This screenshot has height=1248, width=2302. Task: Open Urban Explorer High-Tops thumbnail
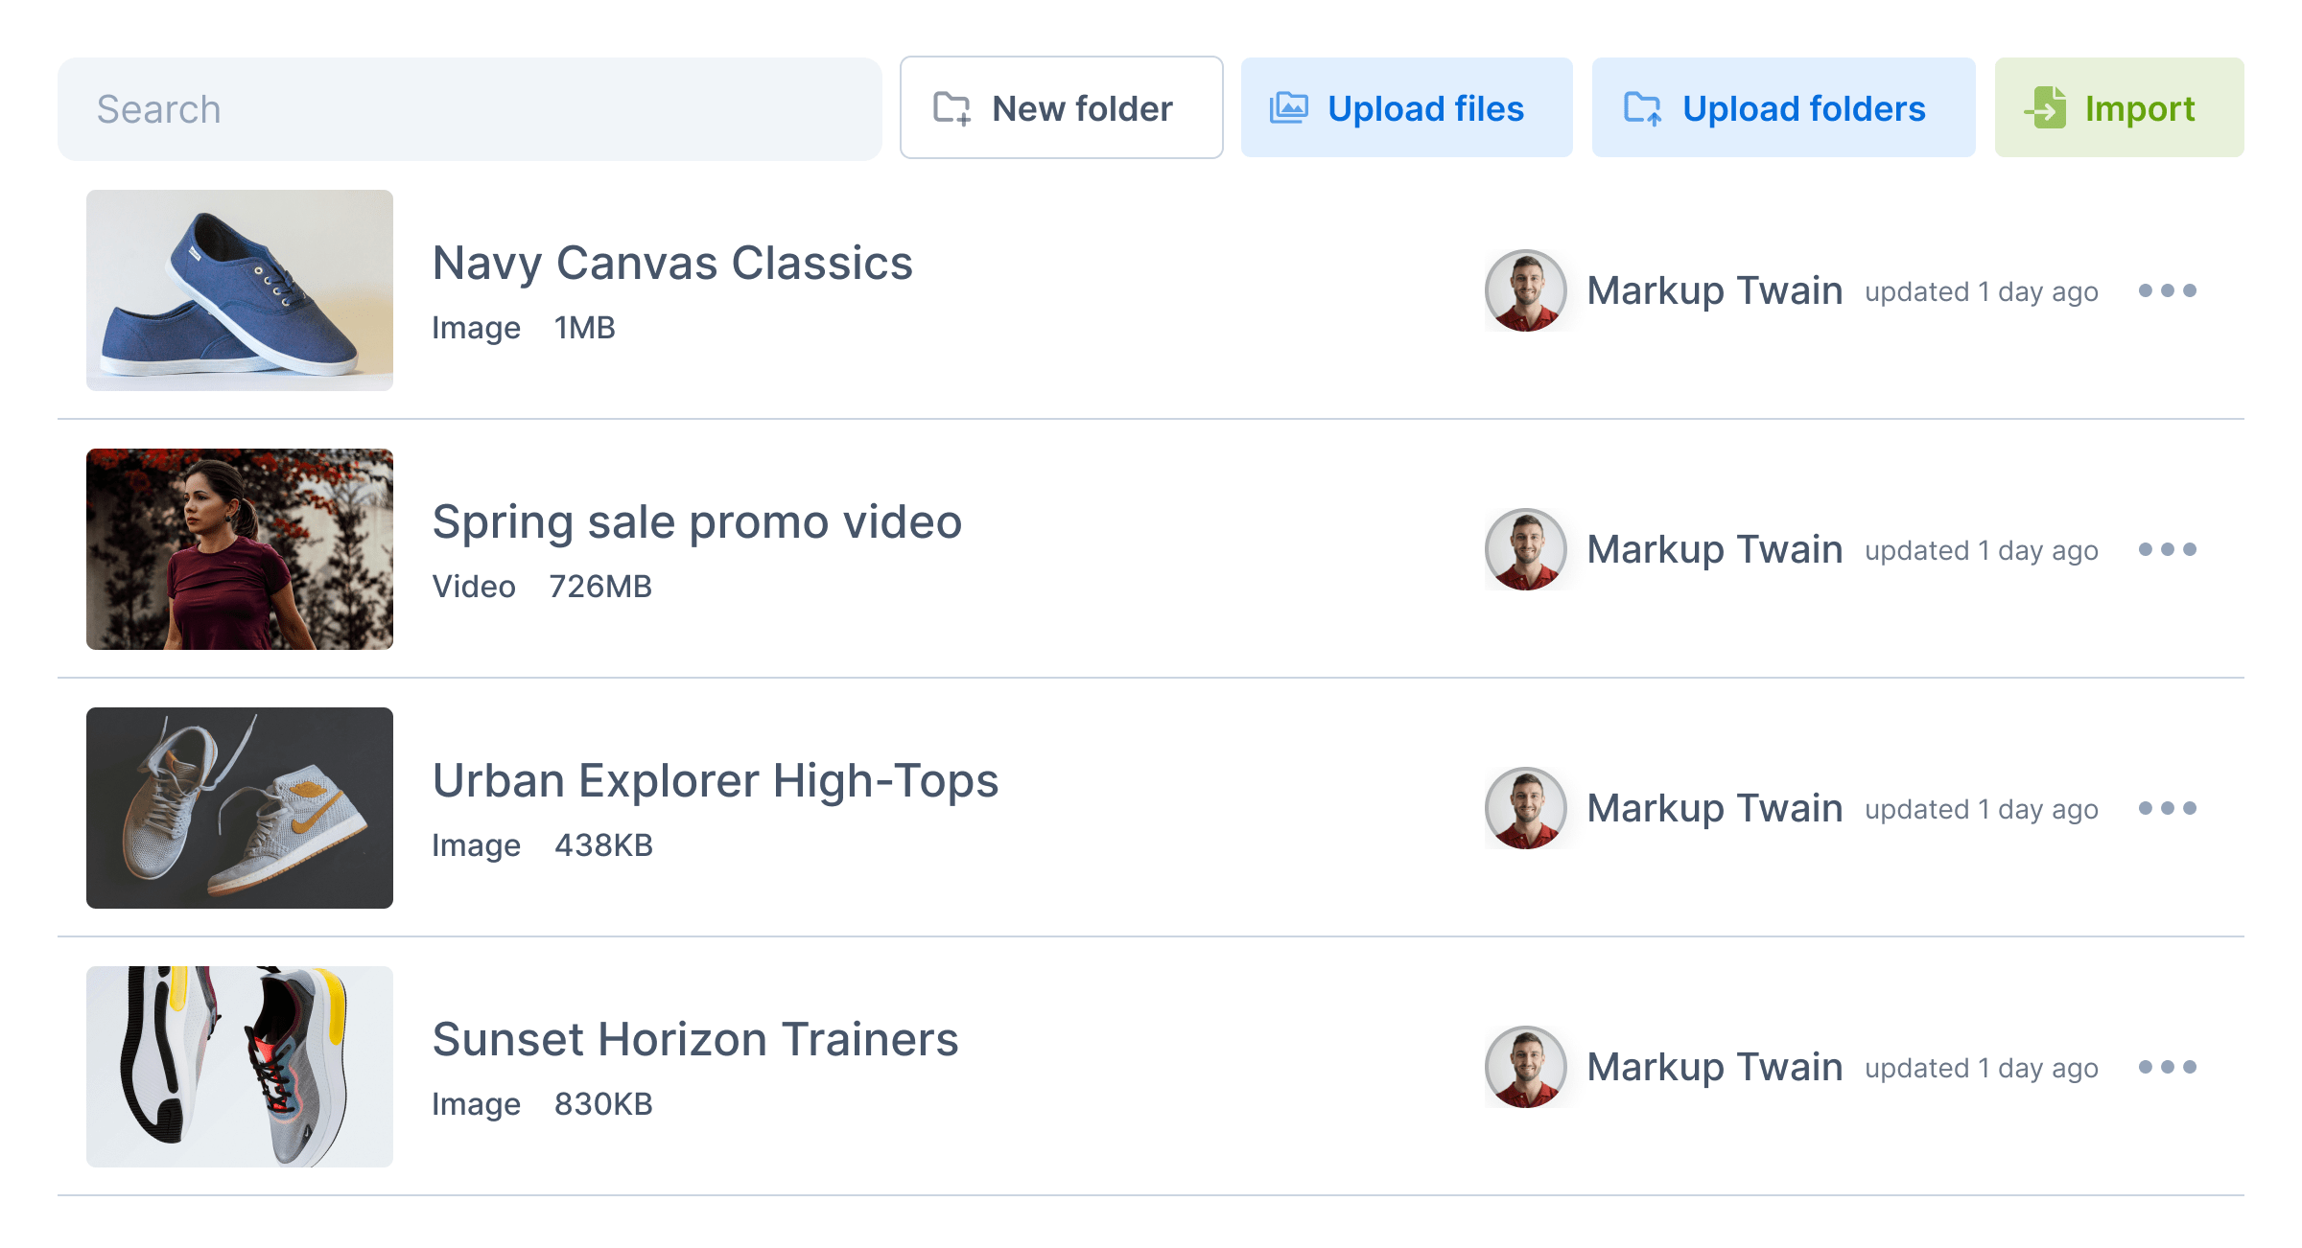coord(240,808)
